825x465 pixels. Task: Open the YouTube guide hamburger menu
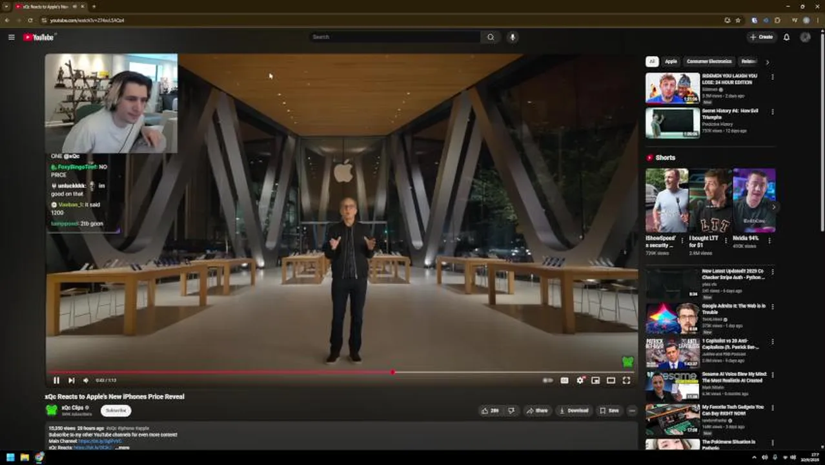click(11, 37)
